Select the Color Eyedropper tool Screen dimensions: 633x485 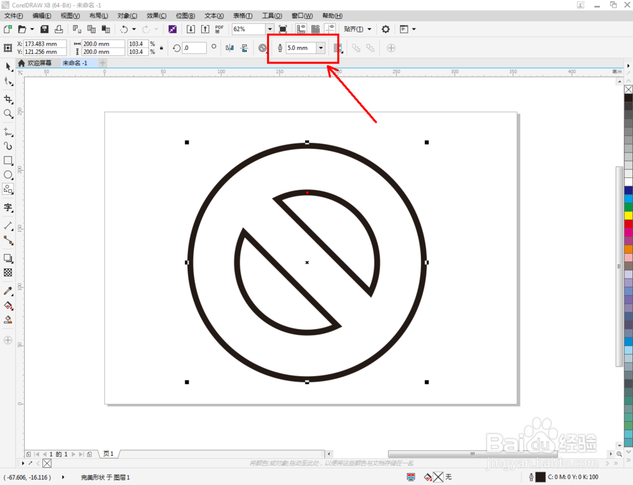coord(8,291)
